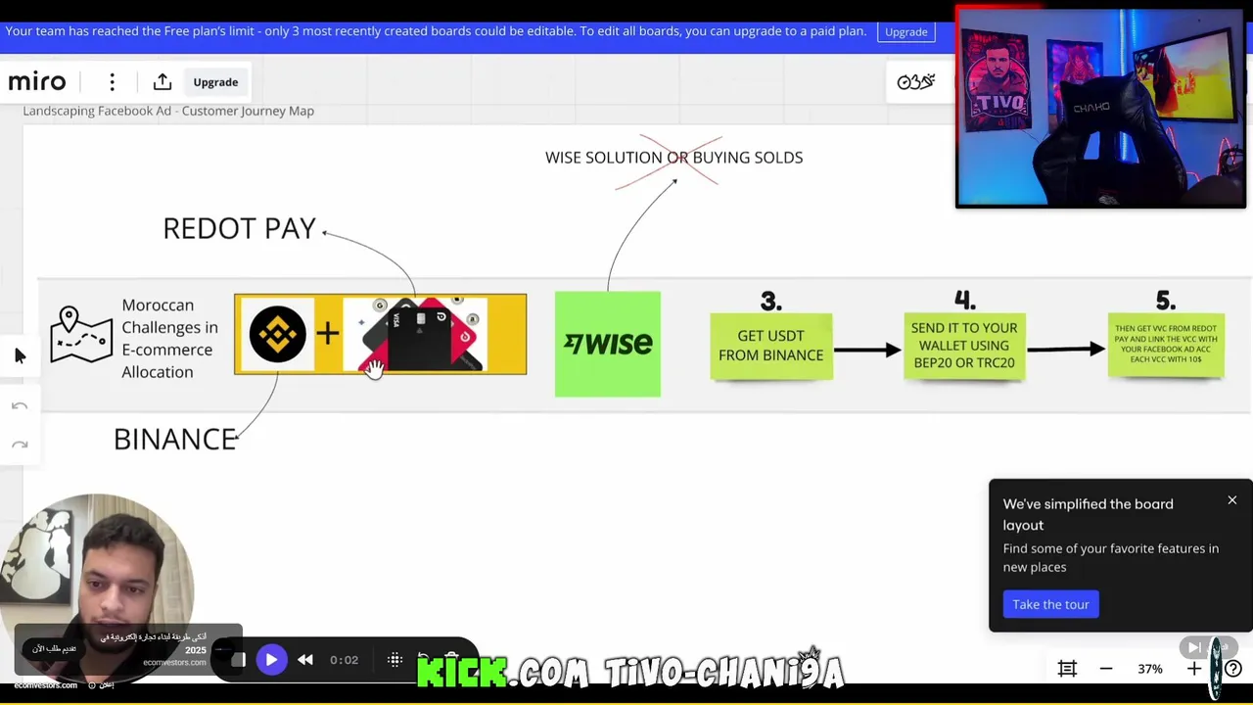Select the GET VCC FROM REDOT note
This screenshot has height=705, width=1253.
click(1166, 345)
